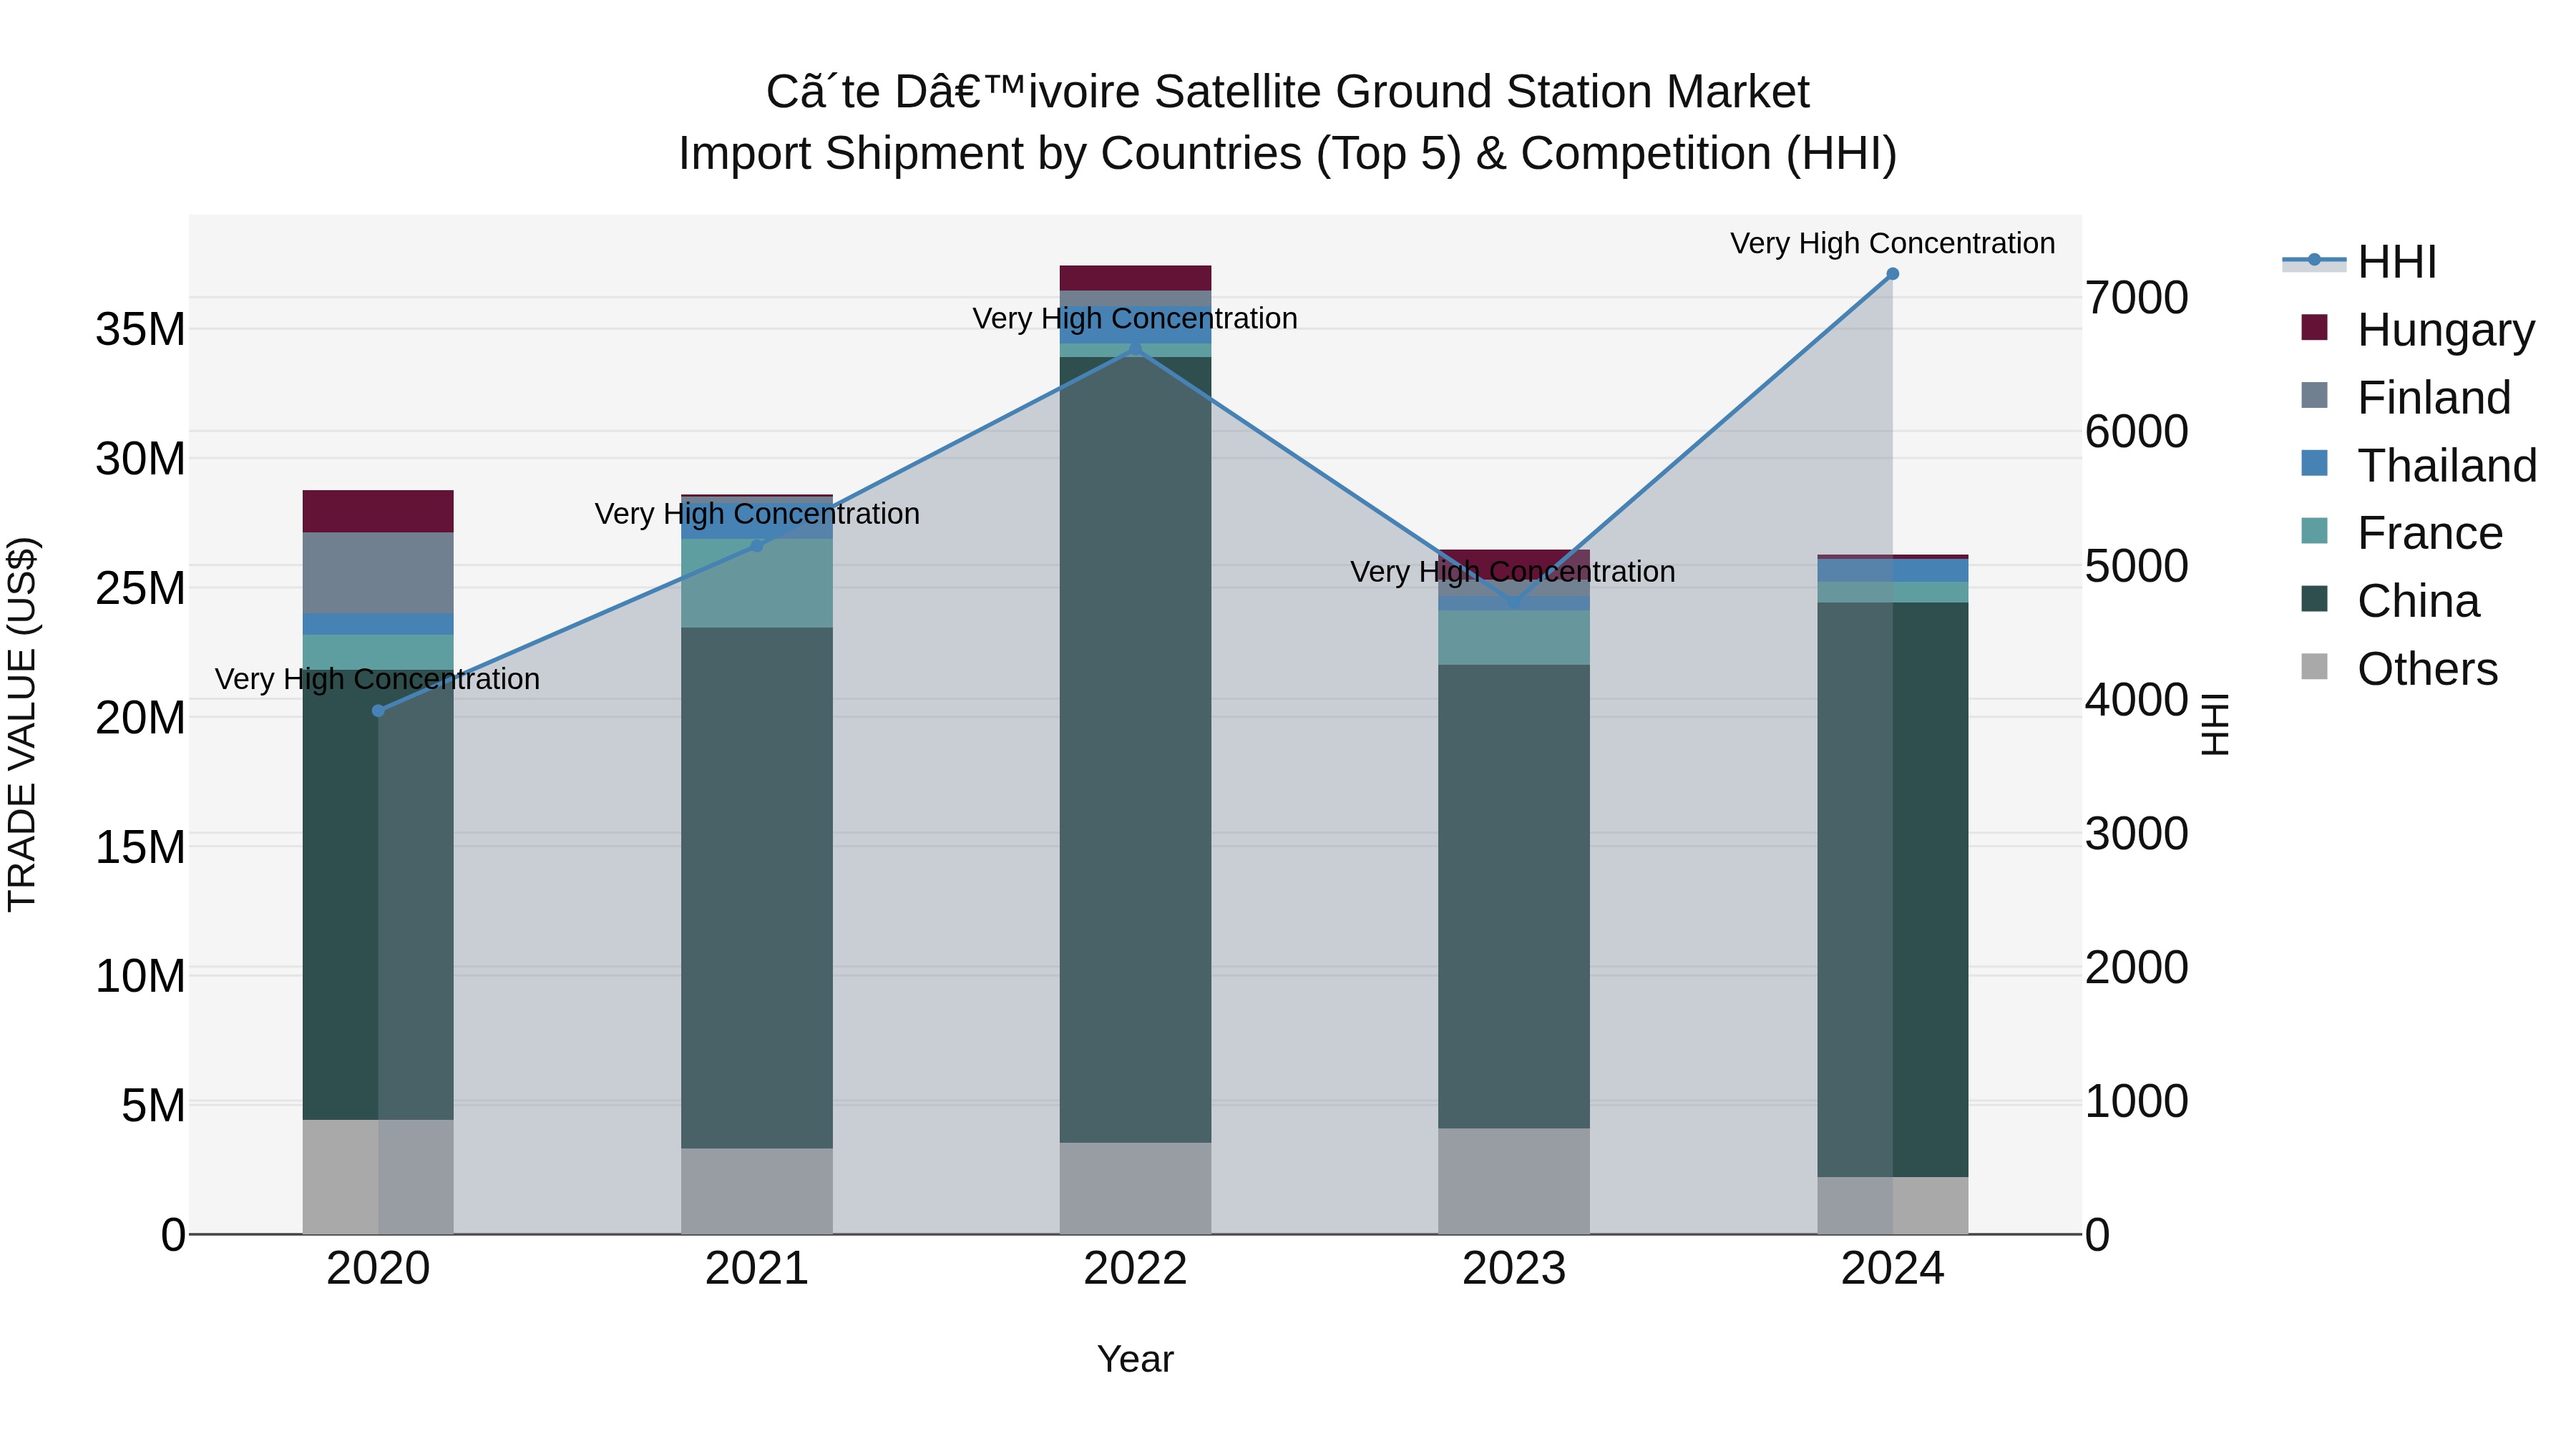Select the 2023 HHI data point
This screenshot has height=1449, width=2576.
1514,602
